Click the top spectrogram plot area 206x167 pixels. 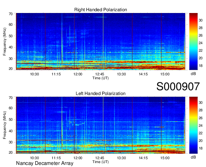101,41
